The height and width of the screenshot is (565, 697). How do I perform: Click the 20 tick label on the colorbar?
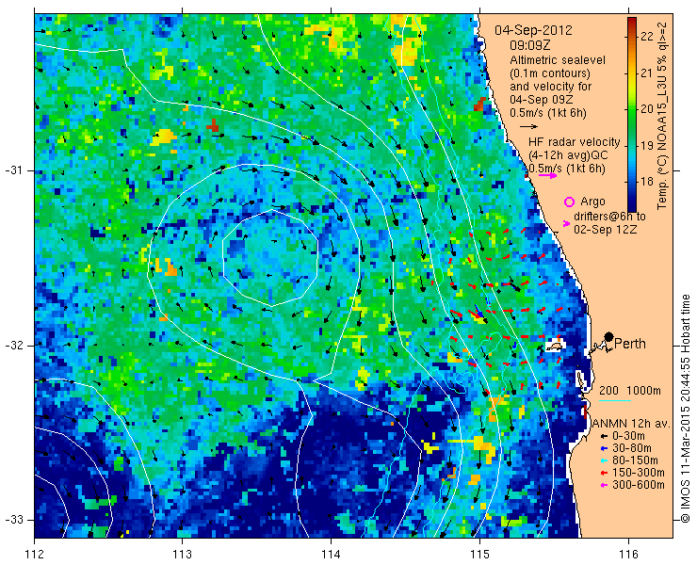click(x=647, y=109)
